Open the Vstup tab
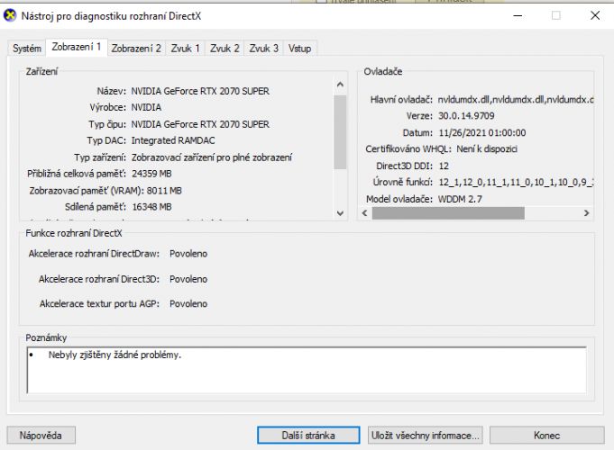This screenshot has height=450, width=614. point(299,49)
